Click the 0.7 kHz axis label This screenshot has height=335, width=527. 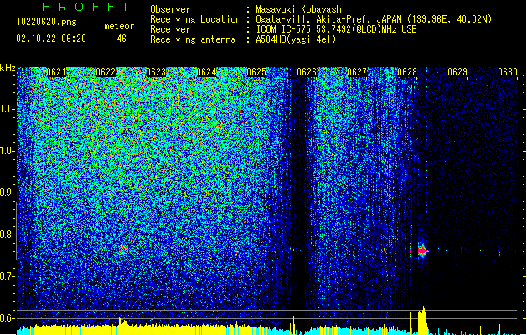pyautogui.click(x=8, y=276)
